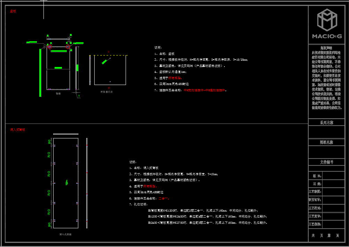Select the 系列名称 title block header
349x247 pixels.
326,122
